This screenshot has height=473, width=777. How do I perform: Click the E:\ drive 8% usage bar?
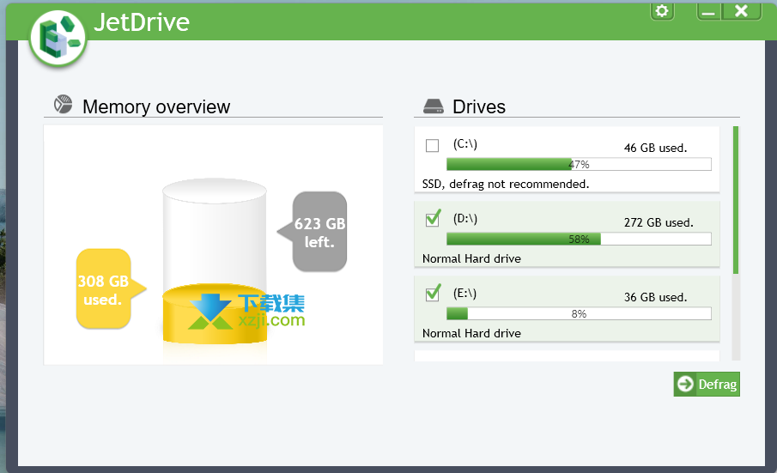click(x=579, y=313)
